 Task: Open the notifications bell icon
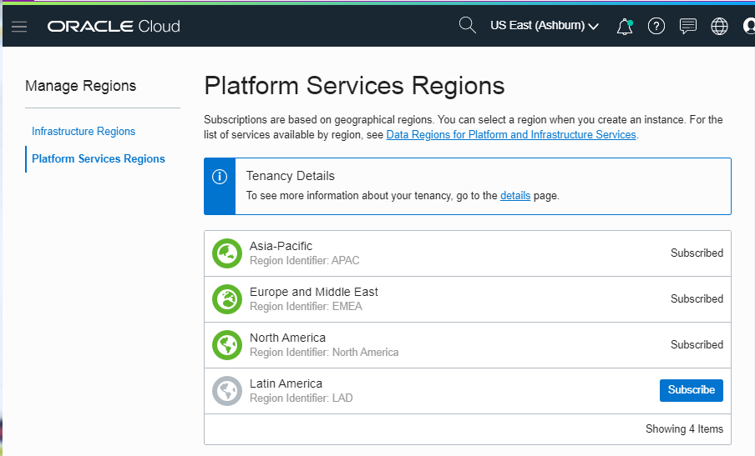[625, 27]
